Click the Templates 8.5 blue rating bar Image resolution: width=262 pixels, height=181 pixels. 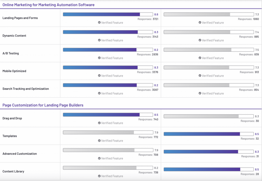tap(209, 134)
